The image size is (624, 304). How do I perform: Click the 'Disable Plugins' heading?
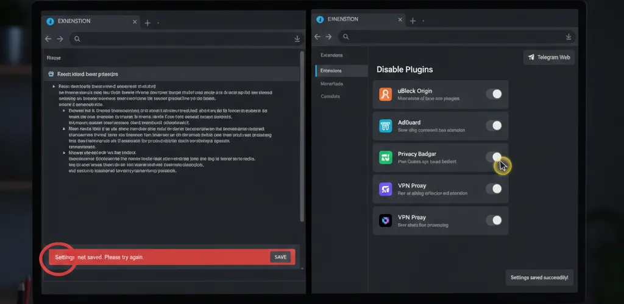tap(405, 69)
